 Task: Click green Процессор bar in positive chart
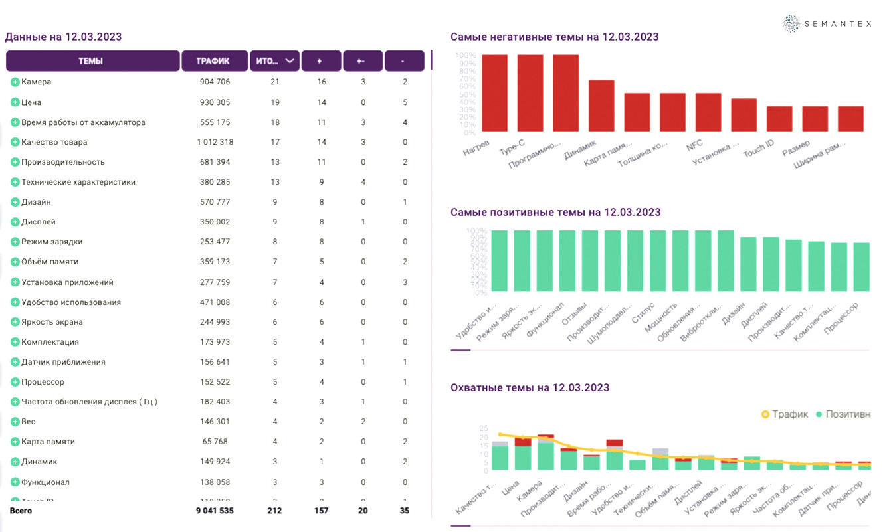point(861,267)
